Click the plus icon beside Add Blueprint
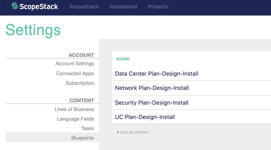The height and width of the screenshot is (150, 271). (118, 132)
